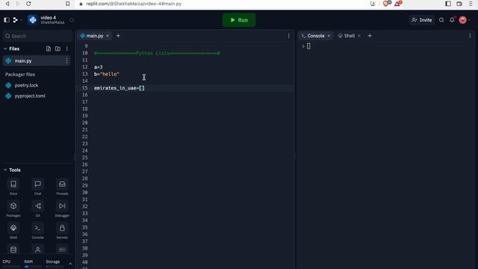Select main.py in file tree
The image size is (478, 269).
coord(37,61)
